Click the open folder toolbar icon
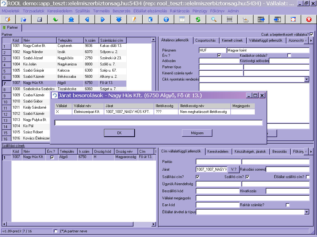This screenshot has width=317, height=237. click(24, 19)
